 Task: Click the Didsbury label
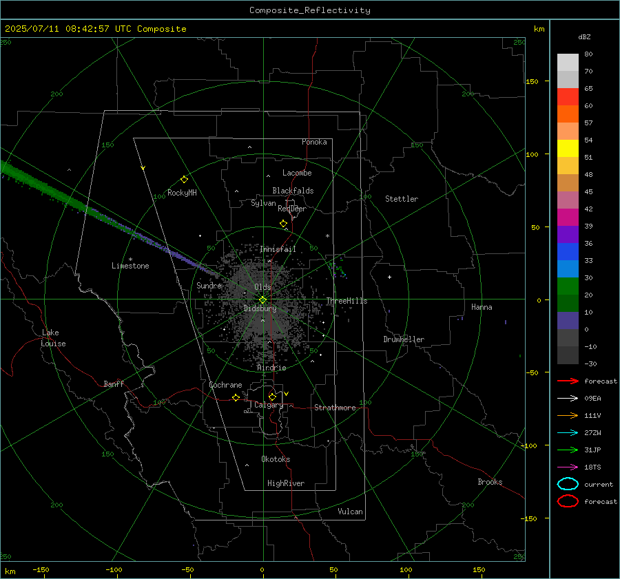tap(260, 308)
